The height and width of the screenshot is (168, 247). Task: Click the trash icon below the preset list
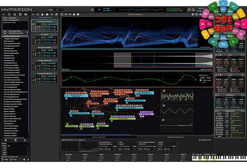coord(6,140)
